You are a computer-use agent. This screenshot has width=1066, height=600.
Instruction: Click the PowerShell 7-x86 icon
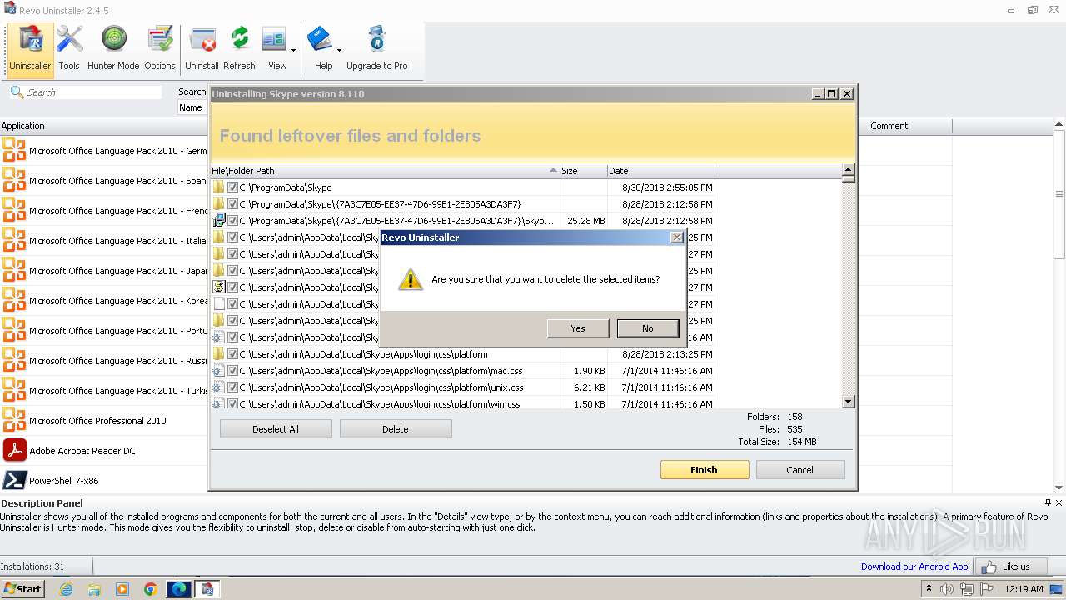pos(14,481)
